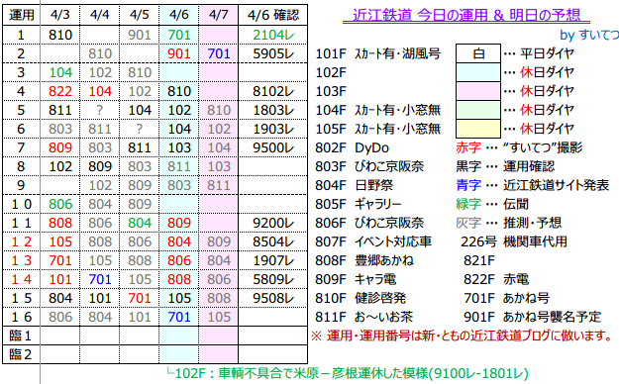Select the '9200レ' cell

272,223
